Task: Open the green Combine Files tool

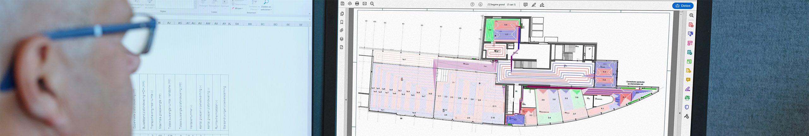Action: coord(689,61)
